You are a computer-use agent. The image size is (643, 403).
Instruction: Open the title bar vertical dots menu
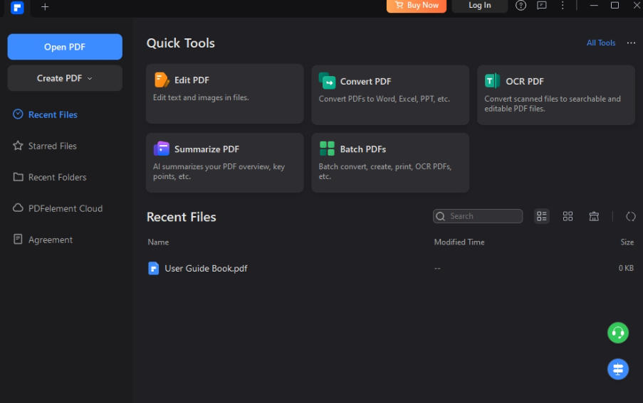(x=563, y=6)
